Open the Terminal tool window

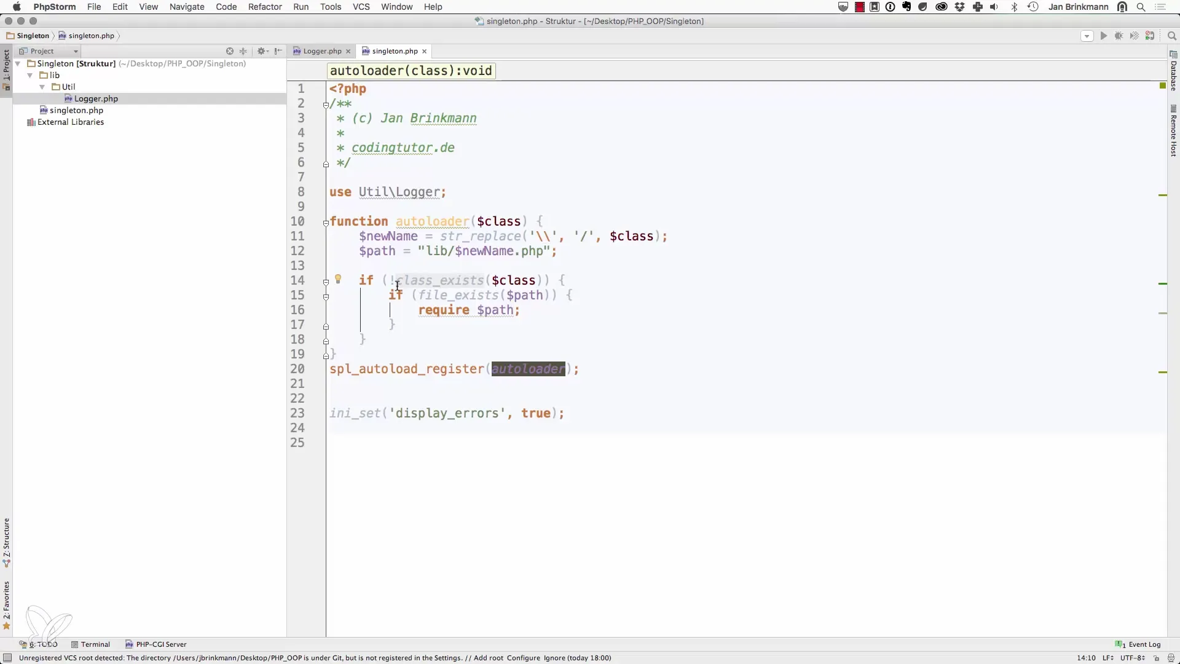click(90, 644)
